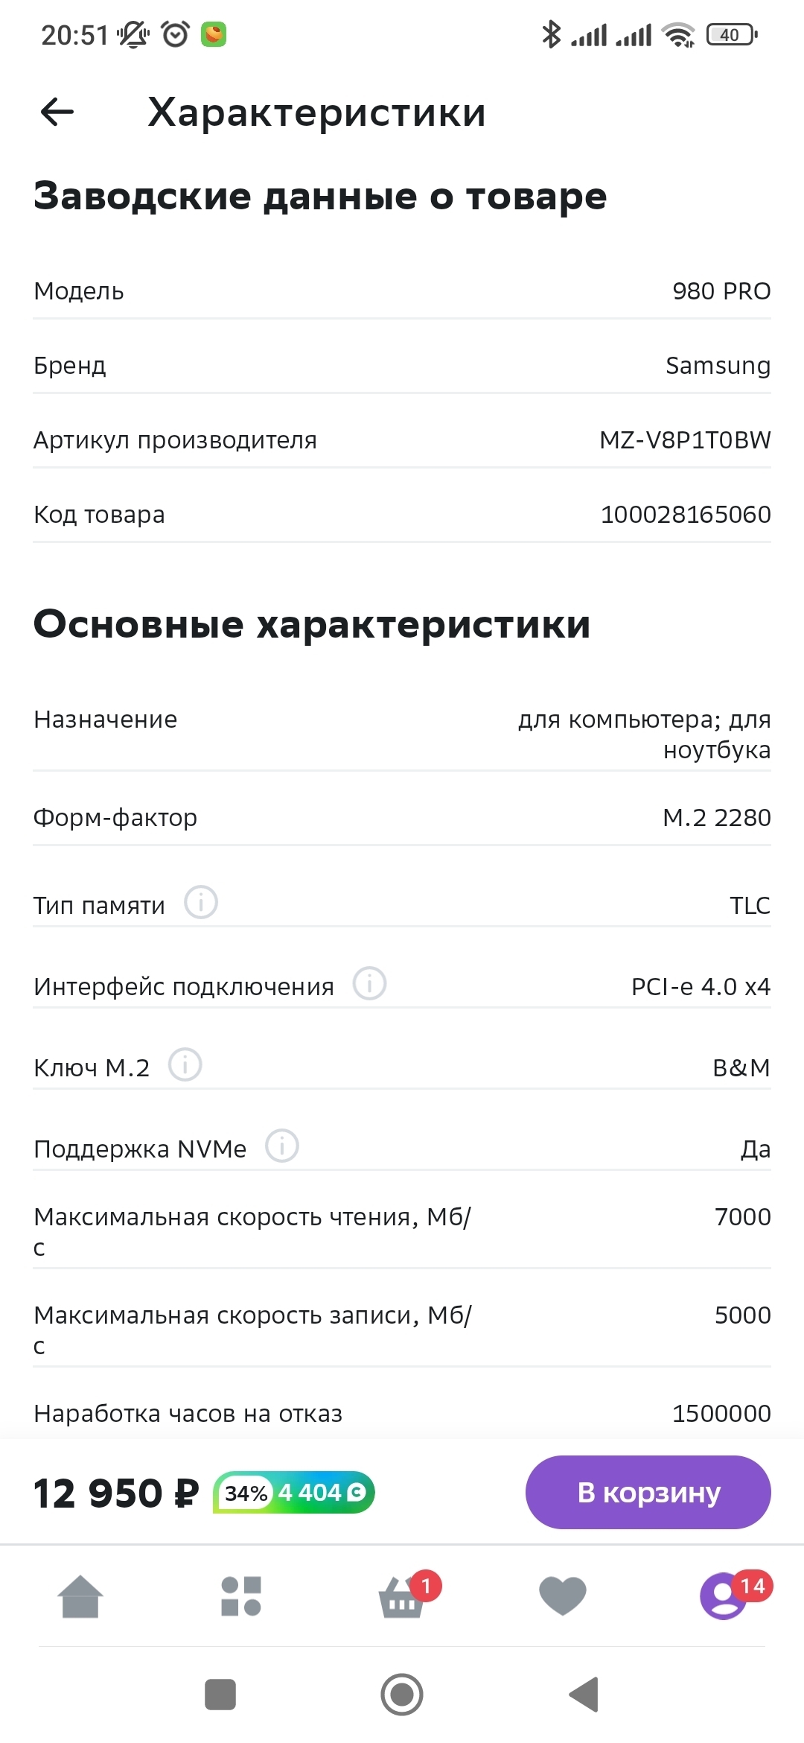Open the profile icon with badge 14
804x1743 pixels.
[x=724, y=1597]
